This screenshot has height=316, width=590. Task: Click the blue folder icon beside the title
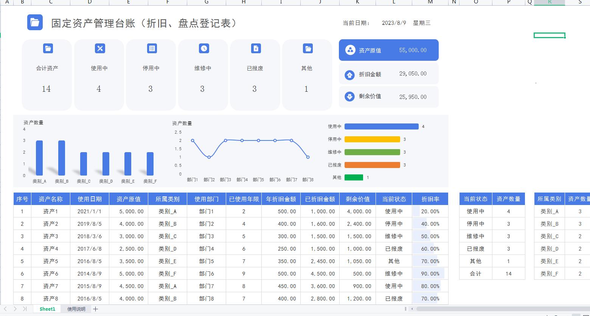(x=35, y=22)
